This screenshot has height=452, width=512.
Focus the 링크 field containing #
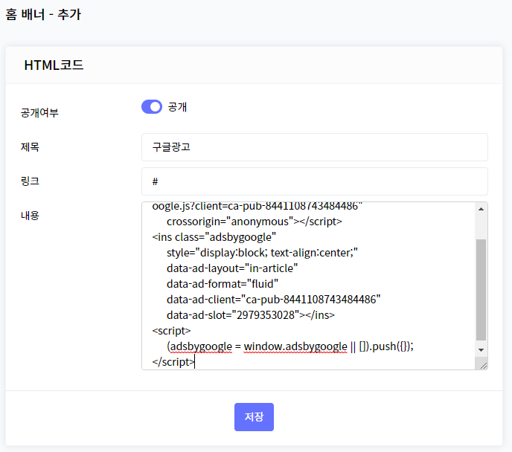pos(315,181)
